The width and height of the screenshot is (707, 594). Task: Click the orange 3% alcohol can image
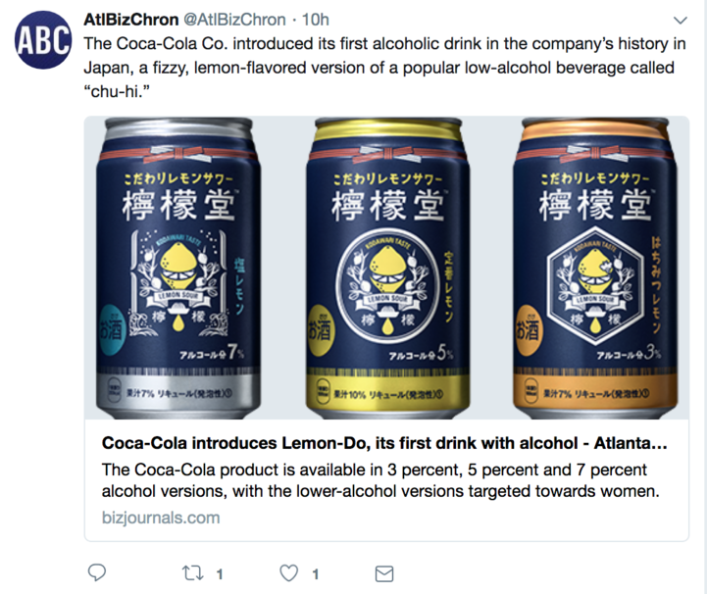click(595, 269)
